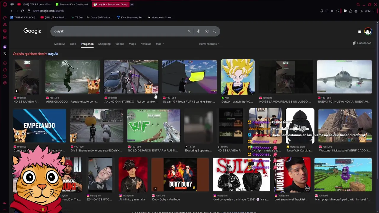379x213 pixels.
Task: Click the address bar URL
Action: tap(48, 11)
